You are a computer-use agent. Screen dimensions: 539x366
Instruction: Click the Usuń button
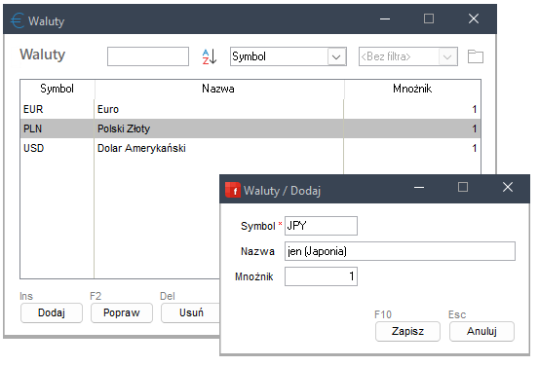[191, 312]
